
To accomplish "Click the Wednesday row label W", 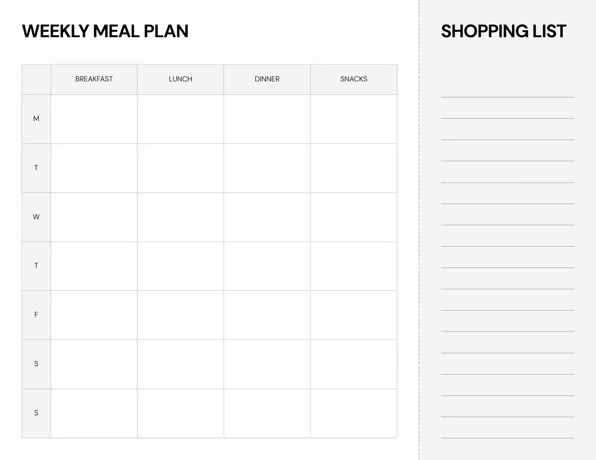I will coord(36,217).
